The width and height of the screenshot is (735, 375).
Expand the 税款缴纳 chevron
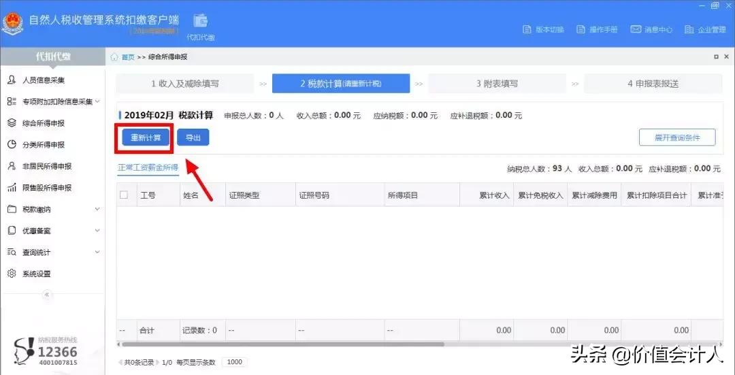(97, 209)
